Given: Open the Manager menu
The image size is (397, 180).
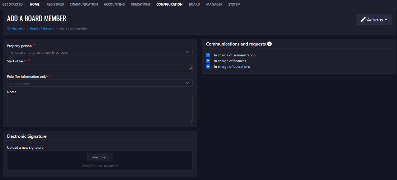Looking at the screenshot, I should click(214, 4).
